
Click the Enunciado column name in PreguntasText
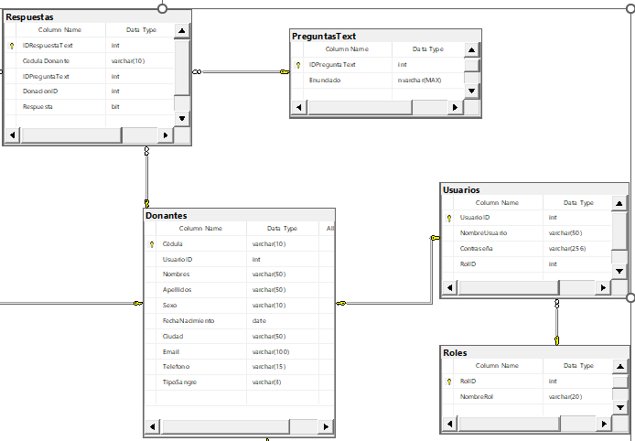(x=325, y=81)
